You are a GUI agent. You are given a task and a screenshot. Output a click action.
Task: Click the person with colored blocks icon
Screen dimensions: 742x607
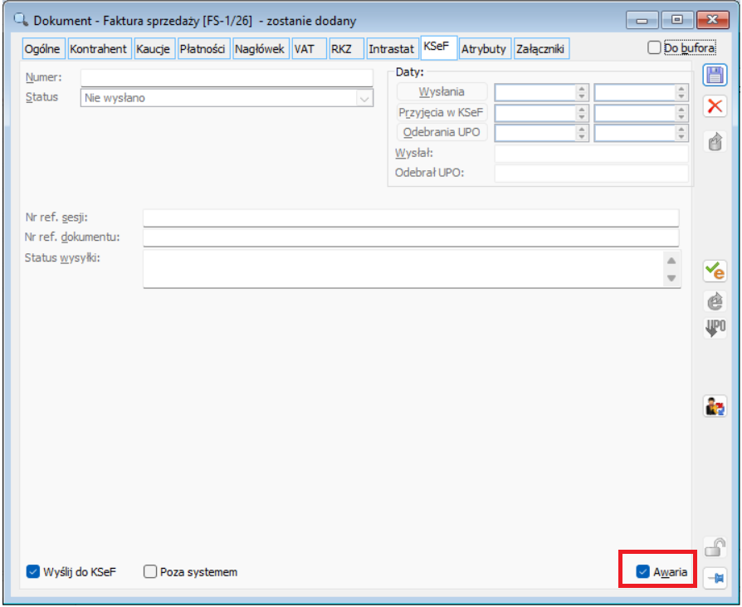tap(715, 406)
